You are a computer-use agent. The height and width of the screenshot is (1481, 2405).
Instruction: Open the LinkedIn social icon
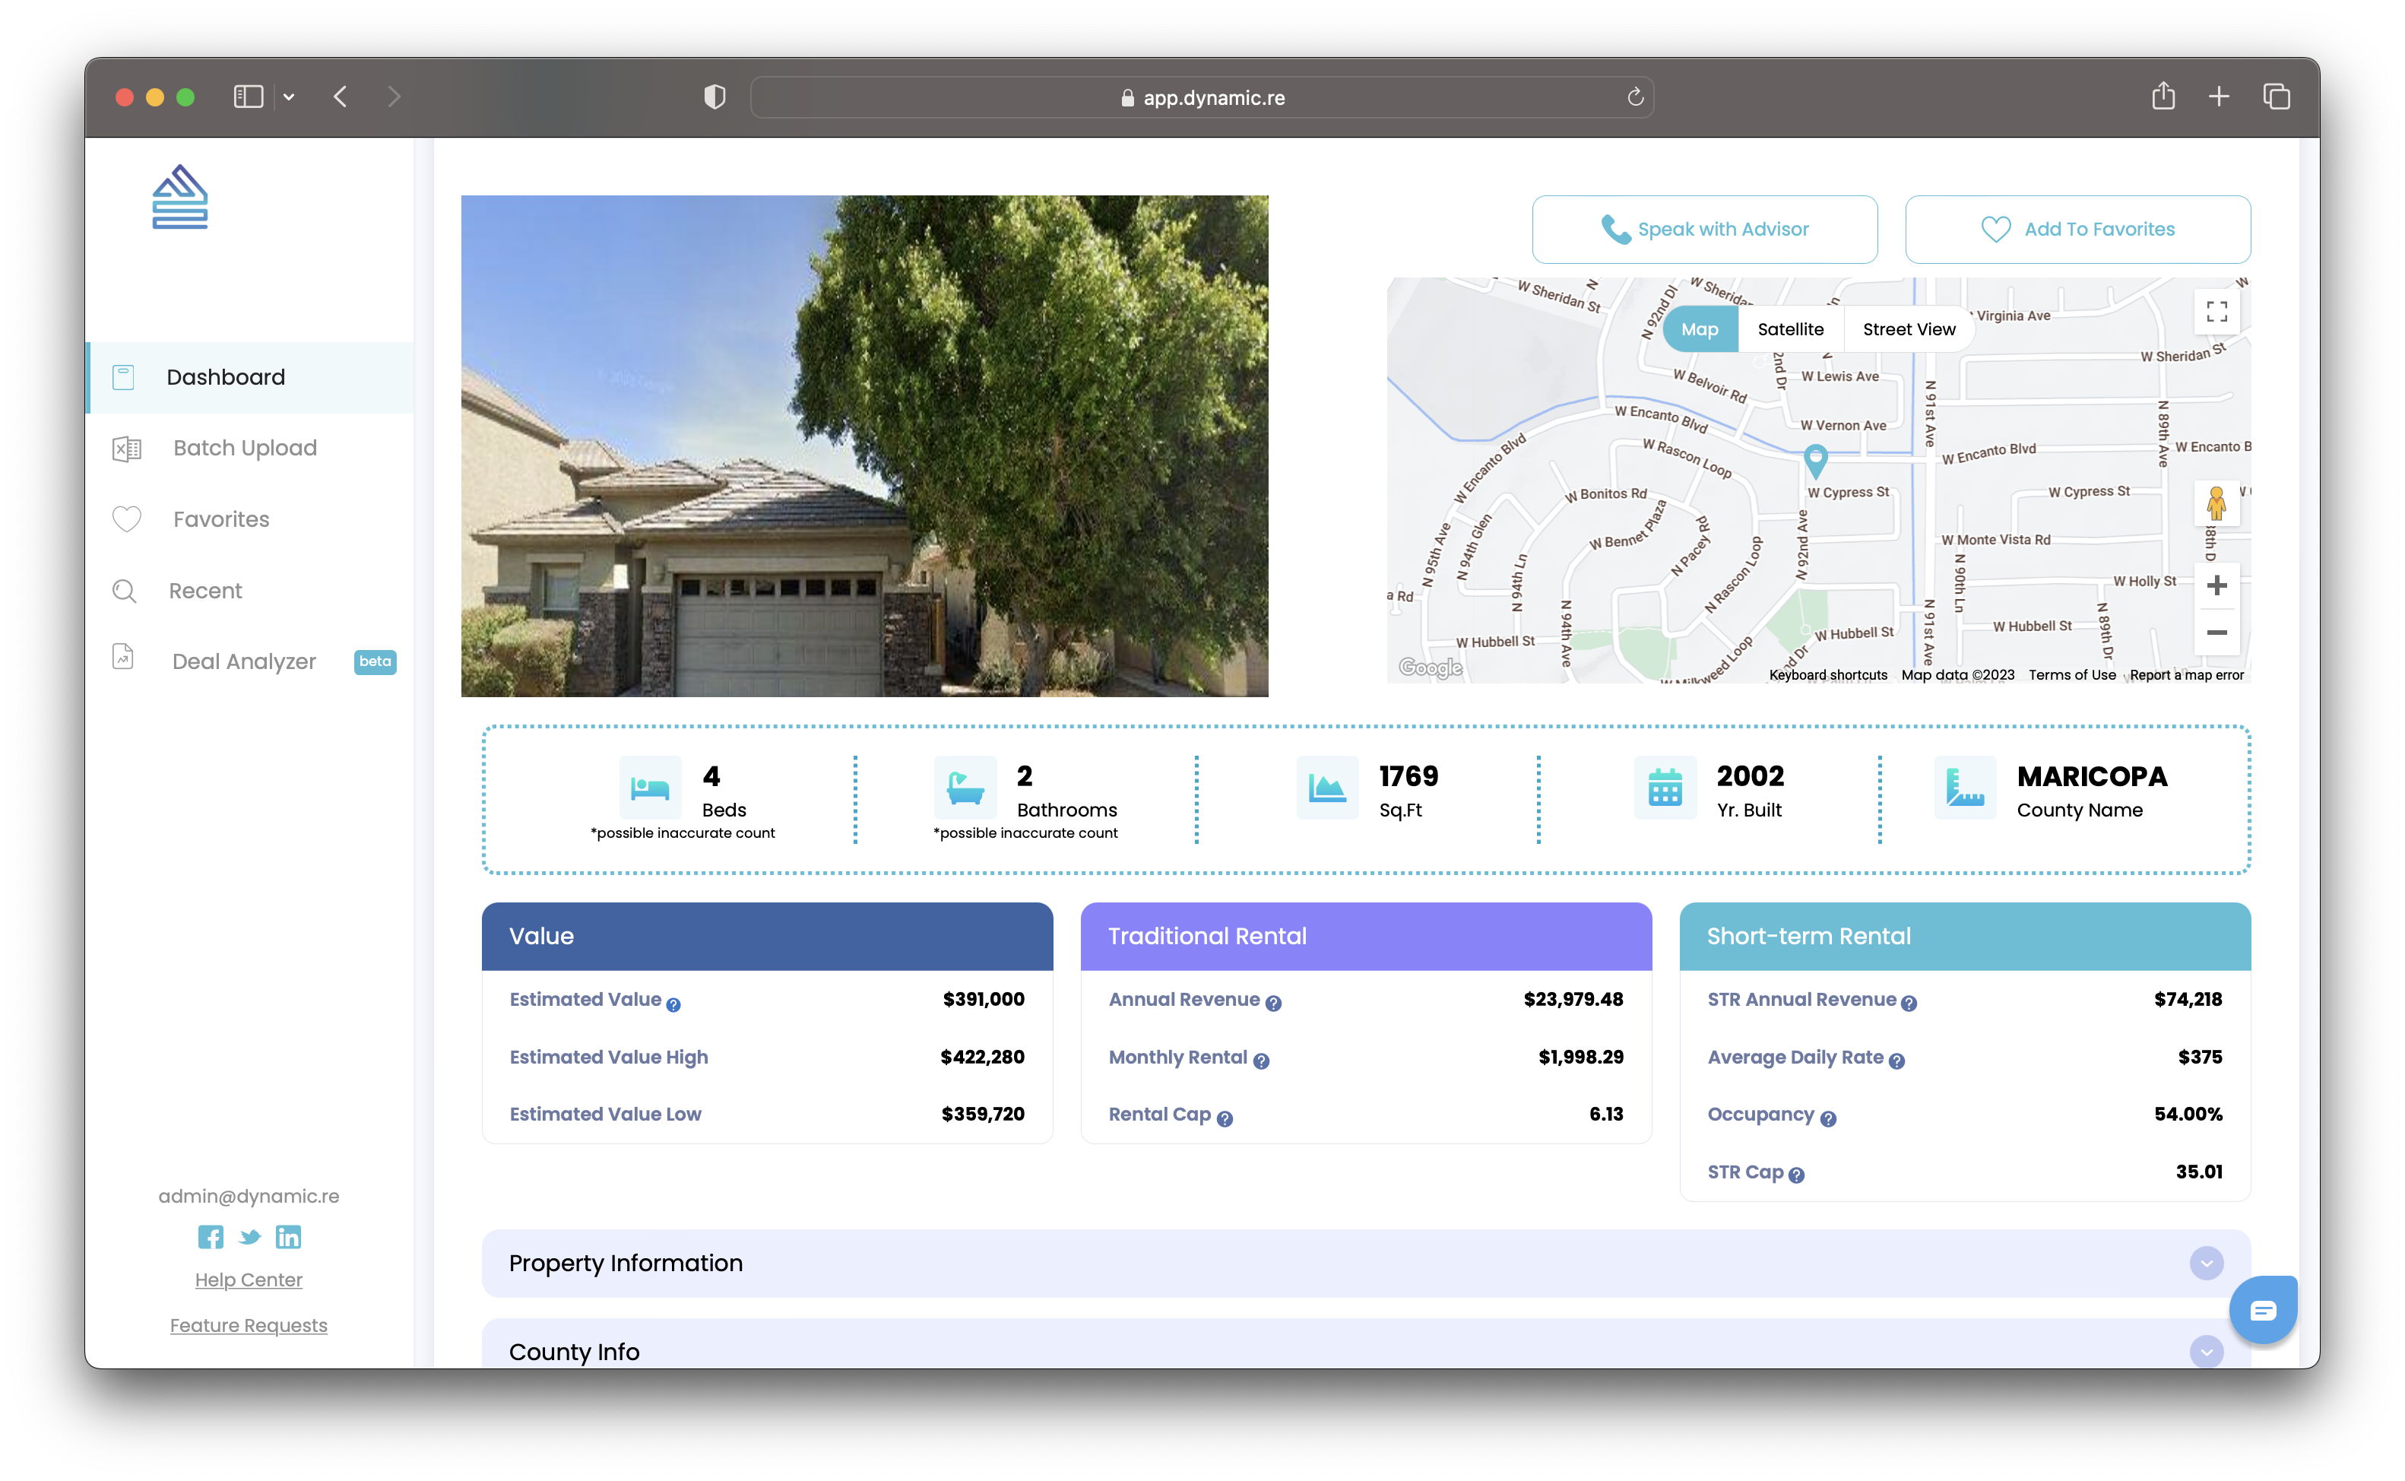[288, 1236]
